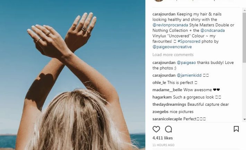Open the comment speech bubble icon
246x150 pixels.
pyautogui.click(x=168, y=129)
